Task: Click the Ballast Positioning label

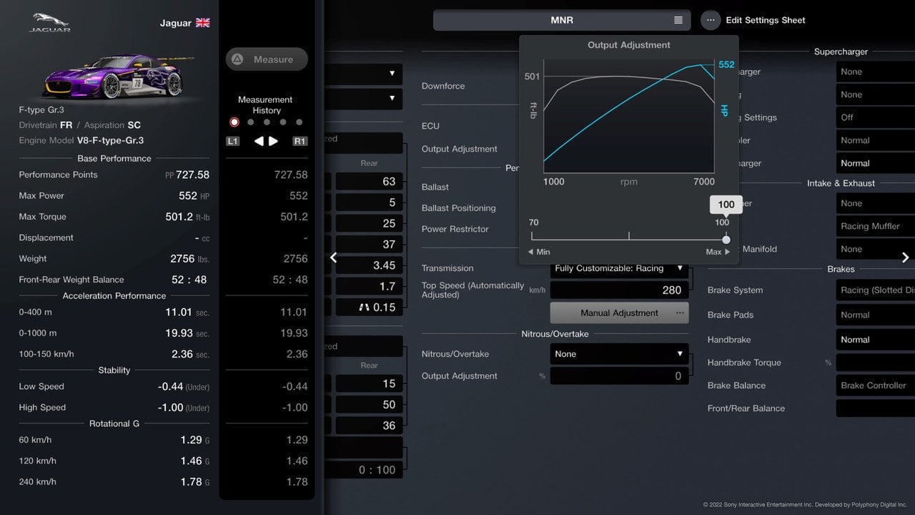Action: coord(458,208)
